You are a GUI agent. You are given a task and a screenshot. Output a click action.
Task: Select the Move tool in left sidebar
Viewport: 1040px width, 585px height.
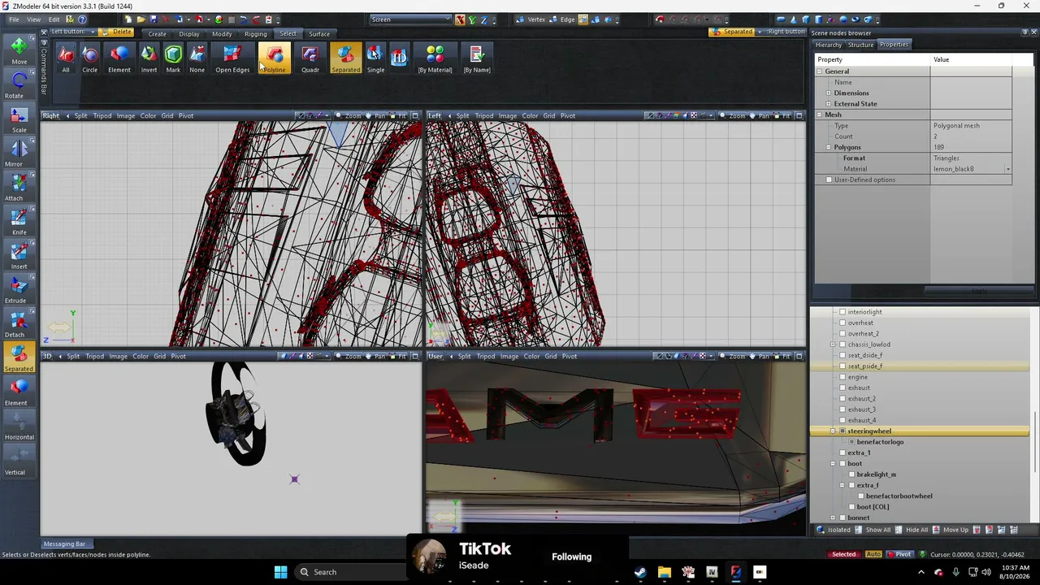point(19,50)
